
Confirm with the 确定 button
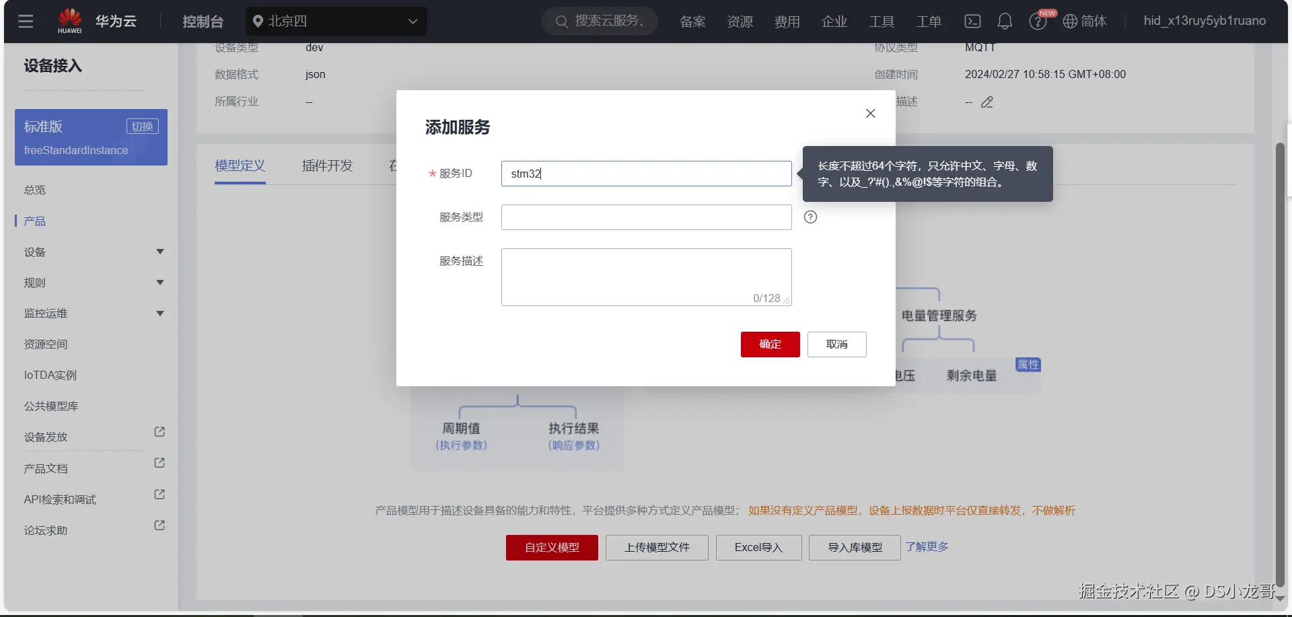point(770,344)
